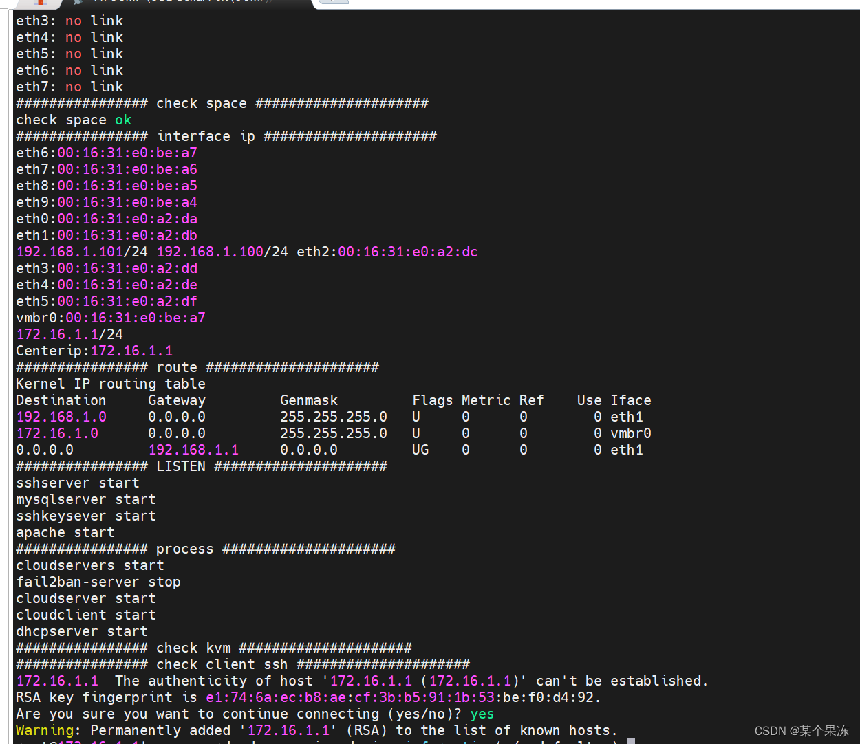Screen dimensions: 860x744
Task: Select the eth0 MAC address 00:16:31:e0:a2:da
Action: 127,219
